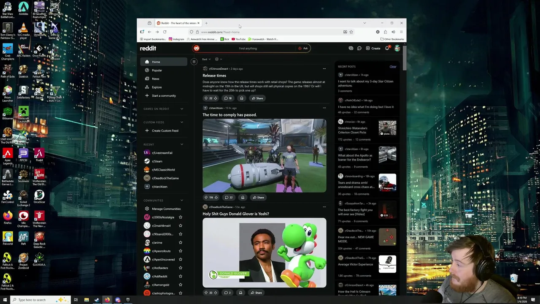The height and width of the screenshot is (304, 540).
Task: Favorite r/ApexUncovered with star toggle
Action: pyautogui.click(x=180, y=259)
